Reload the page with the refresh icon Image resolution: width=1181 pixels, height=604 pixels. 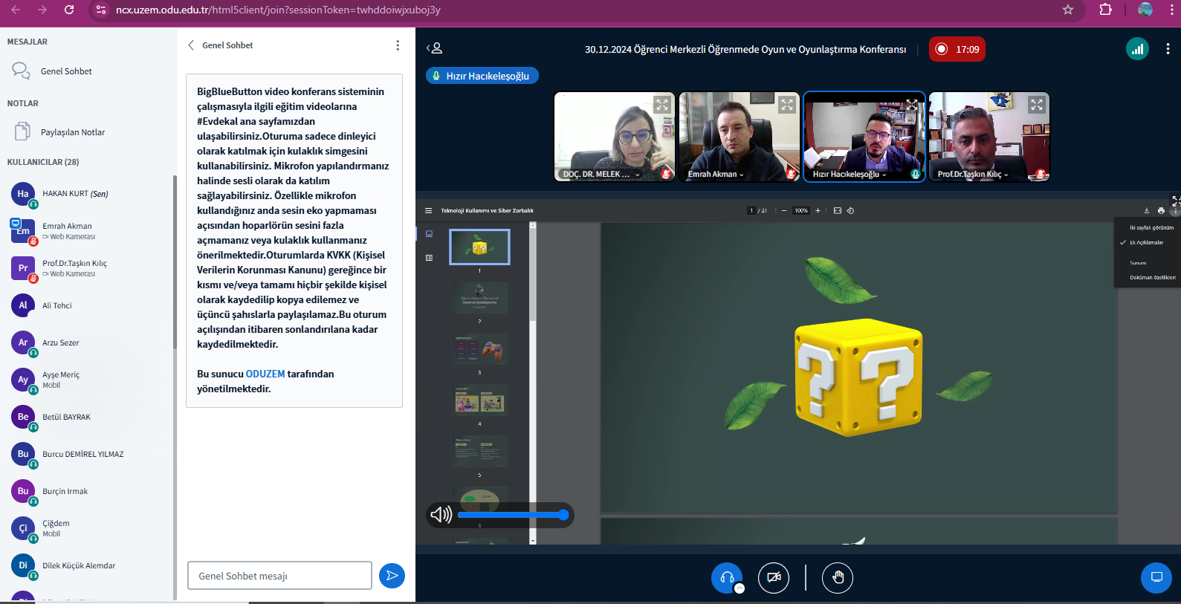coord(69,10)
